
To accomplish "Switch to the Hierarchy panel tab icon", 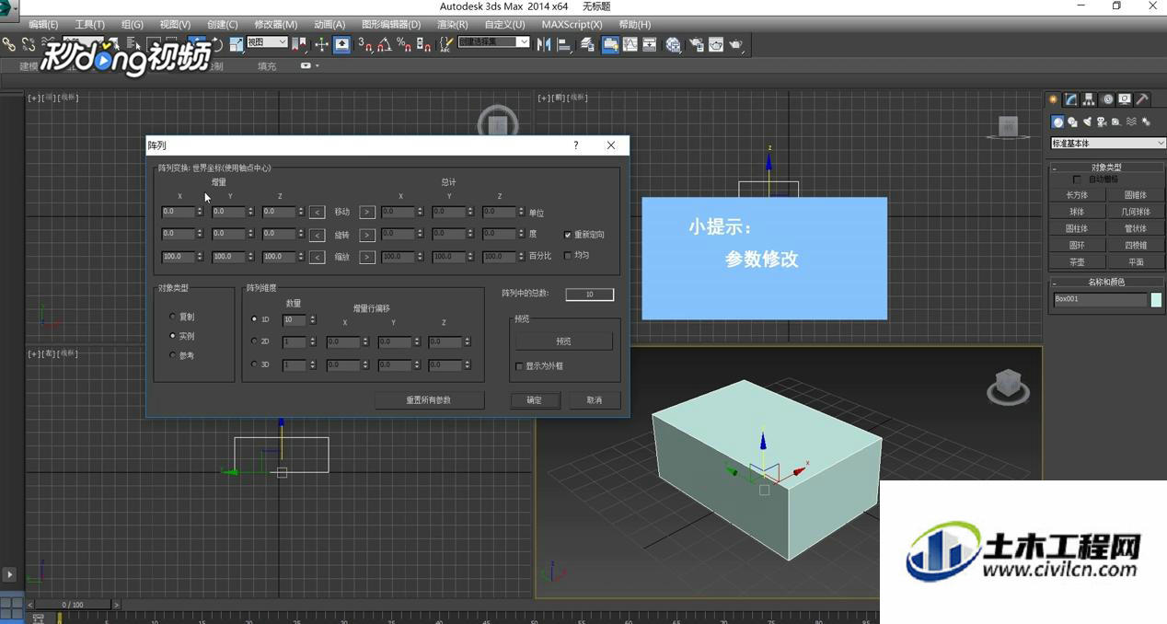I will [x=1089, y=99].
